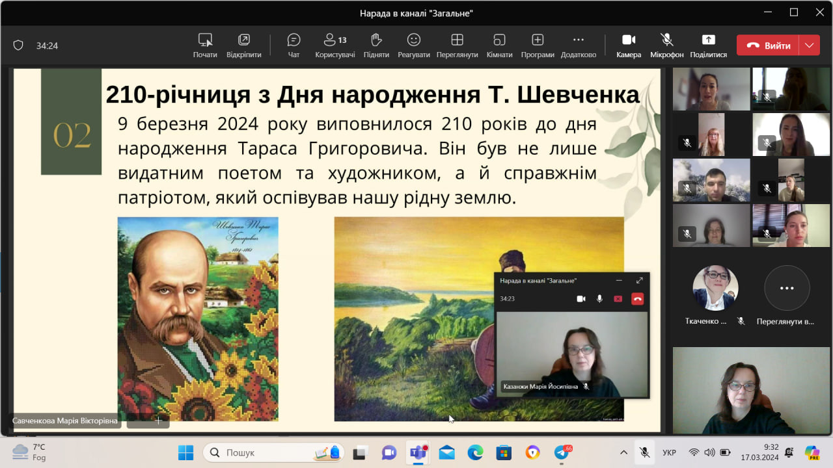The width and height of the screenshot is (833, 468).
Task: Open the Переглянути view options
Action: 457,45
